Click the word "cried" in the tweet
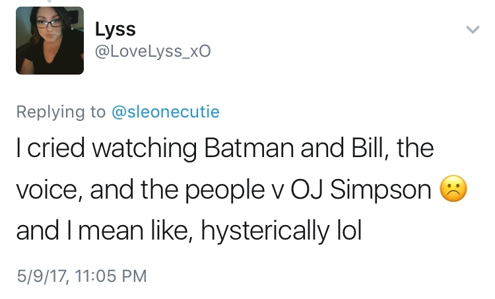The image size is (495, 299). click(x=57, y=149)
